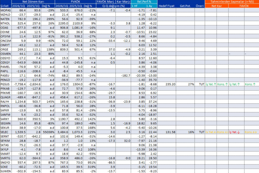Screen dimensions: 259x173
Task: Click the Rel.Perf.% header cell
Action: click(144, 2)
